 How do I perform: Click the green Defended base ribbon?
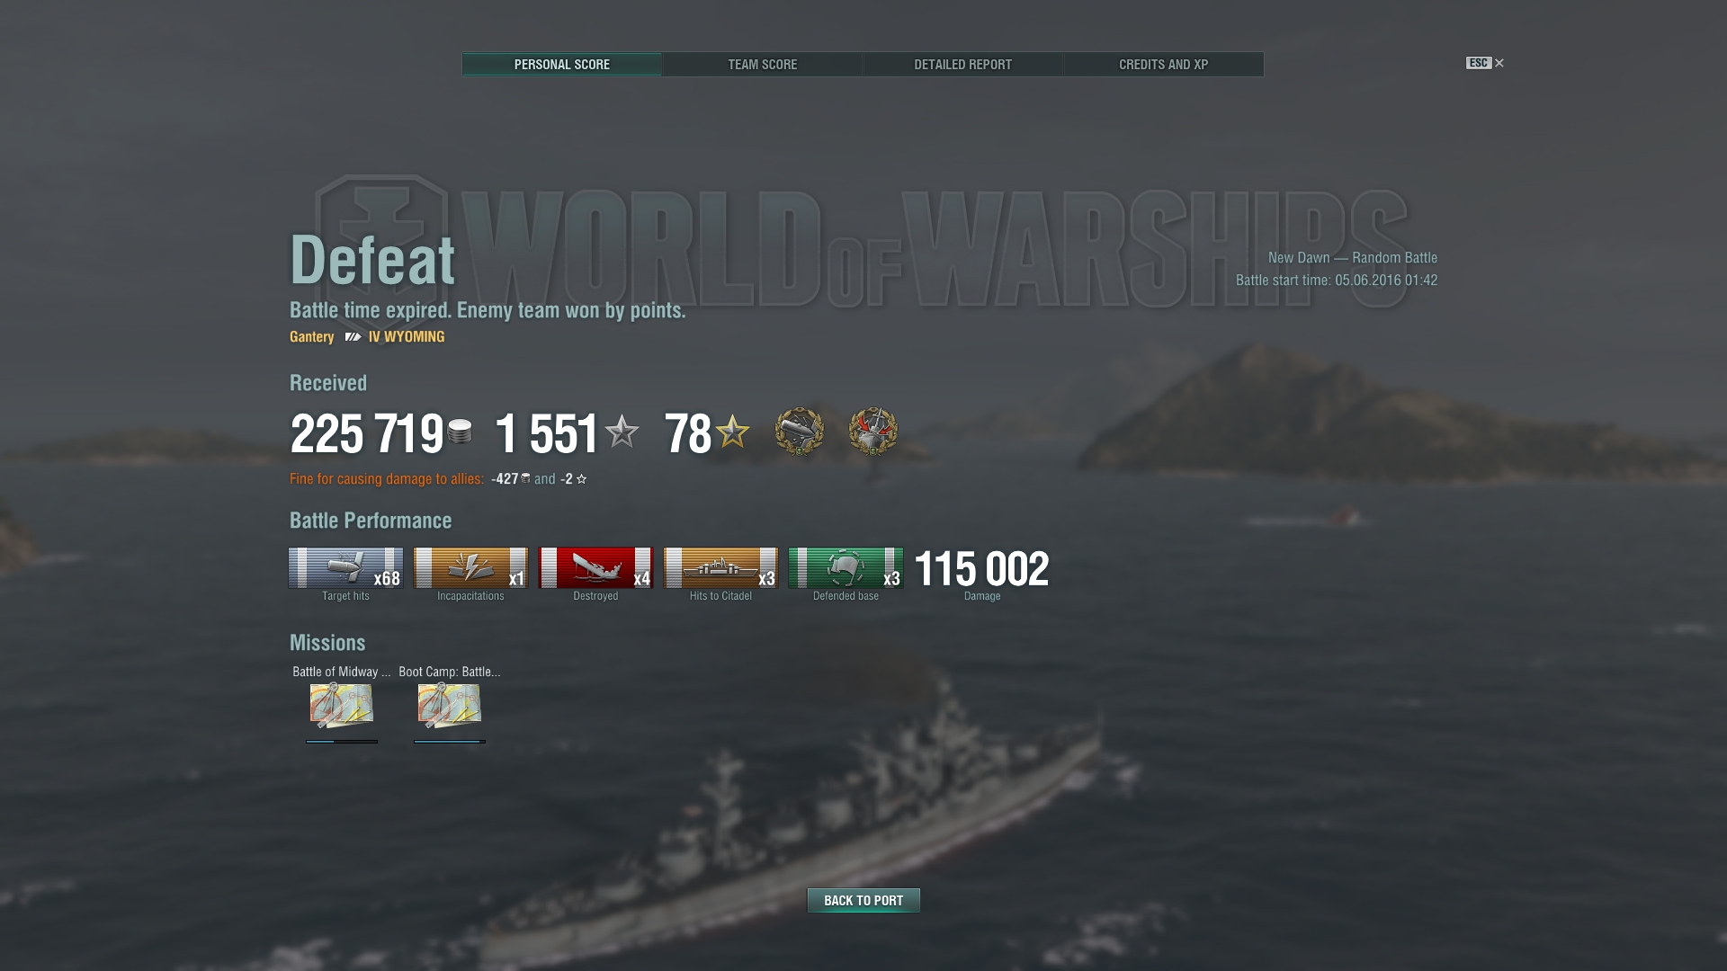point(846,568)
